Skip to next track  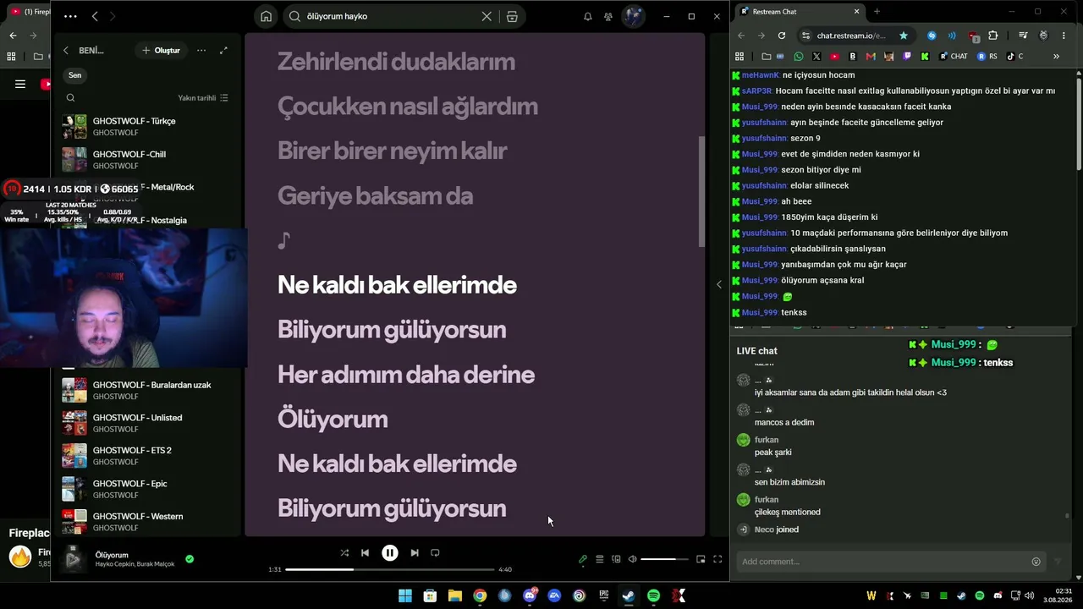click(415, 553)
